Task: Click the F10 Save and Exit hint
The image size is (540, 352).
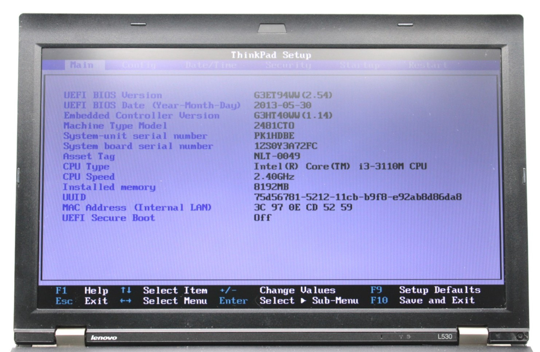Action: [422, 300]
